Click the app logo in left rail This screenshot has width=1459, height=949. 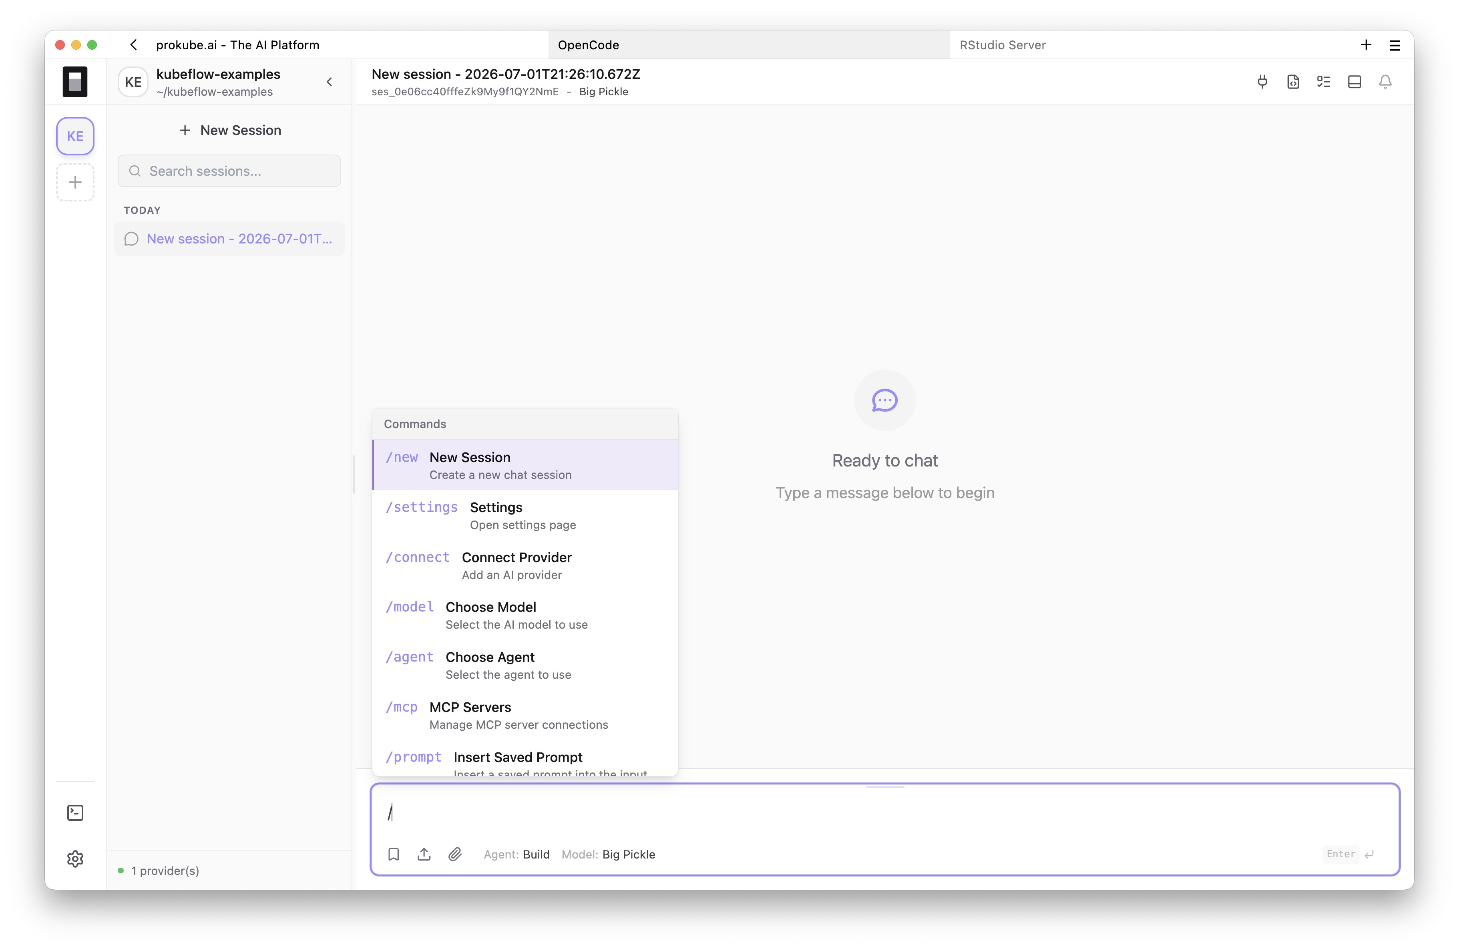[75, 82]
